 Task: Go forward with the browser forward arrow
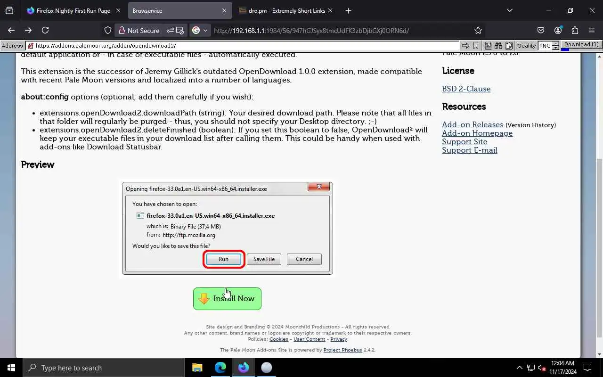point(28,30)
